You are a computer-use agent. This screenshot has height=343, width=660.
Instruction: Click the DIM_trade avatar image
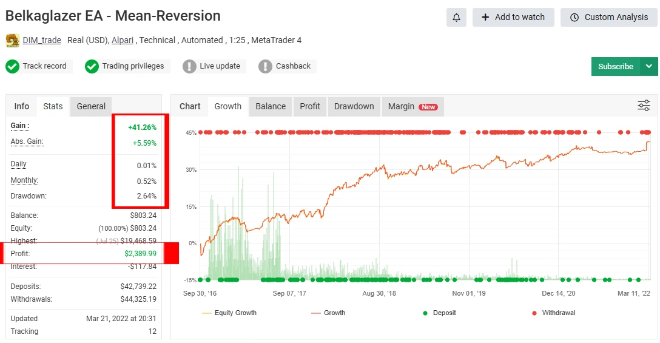click(12, 41)
